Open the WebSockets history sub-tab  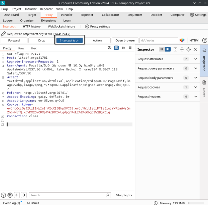tap(62, 26)
